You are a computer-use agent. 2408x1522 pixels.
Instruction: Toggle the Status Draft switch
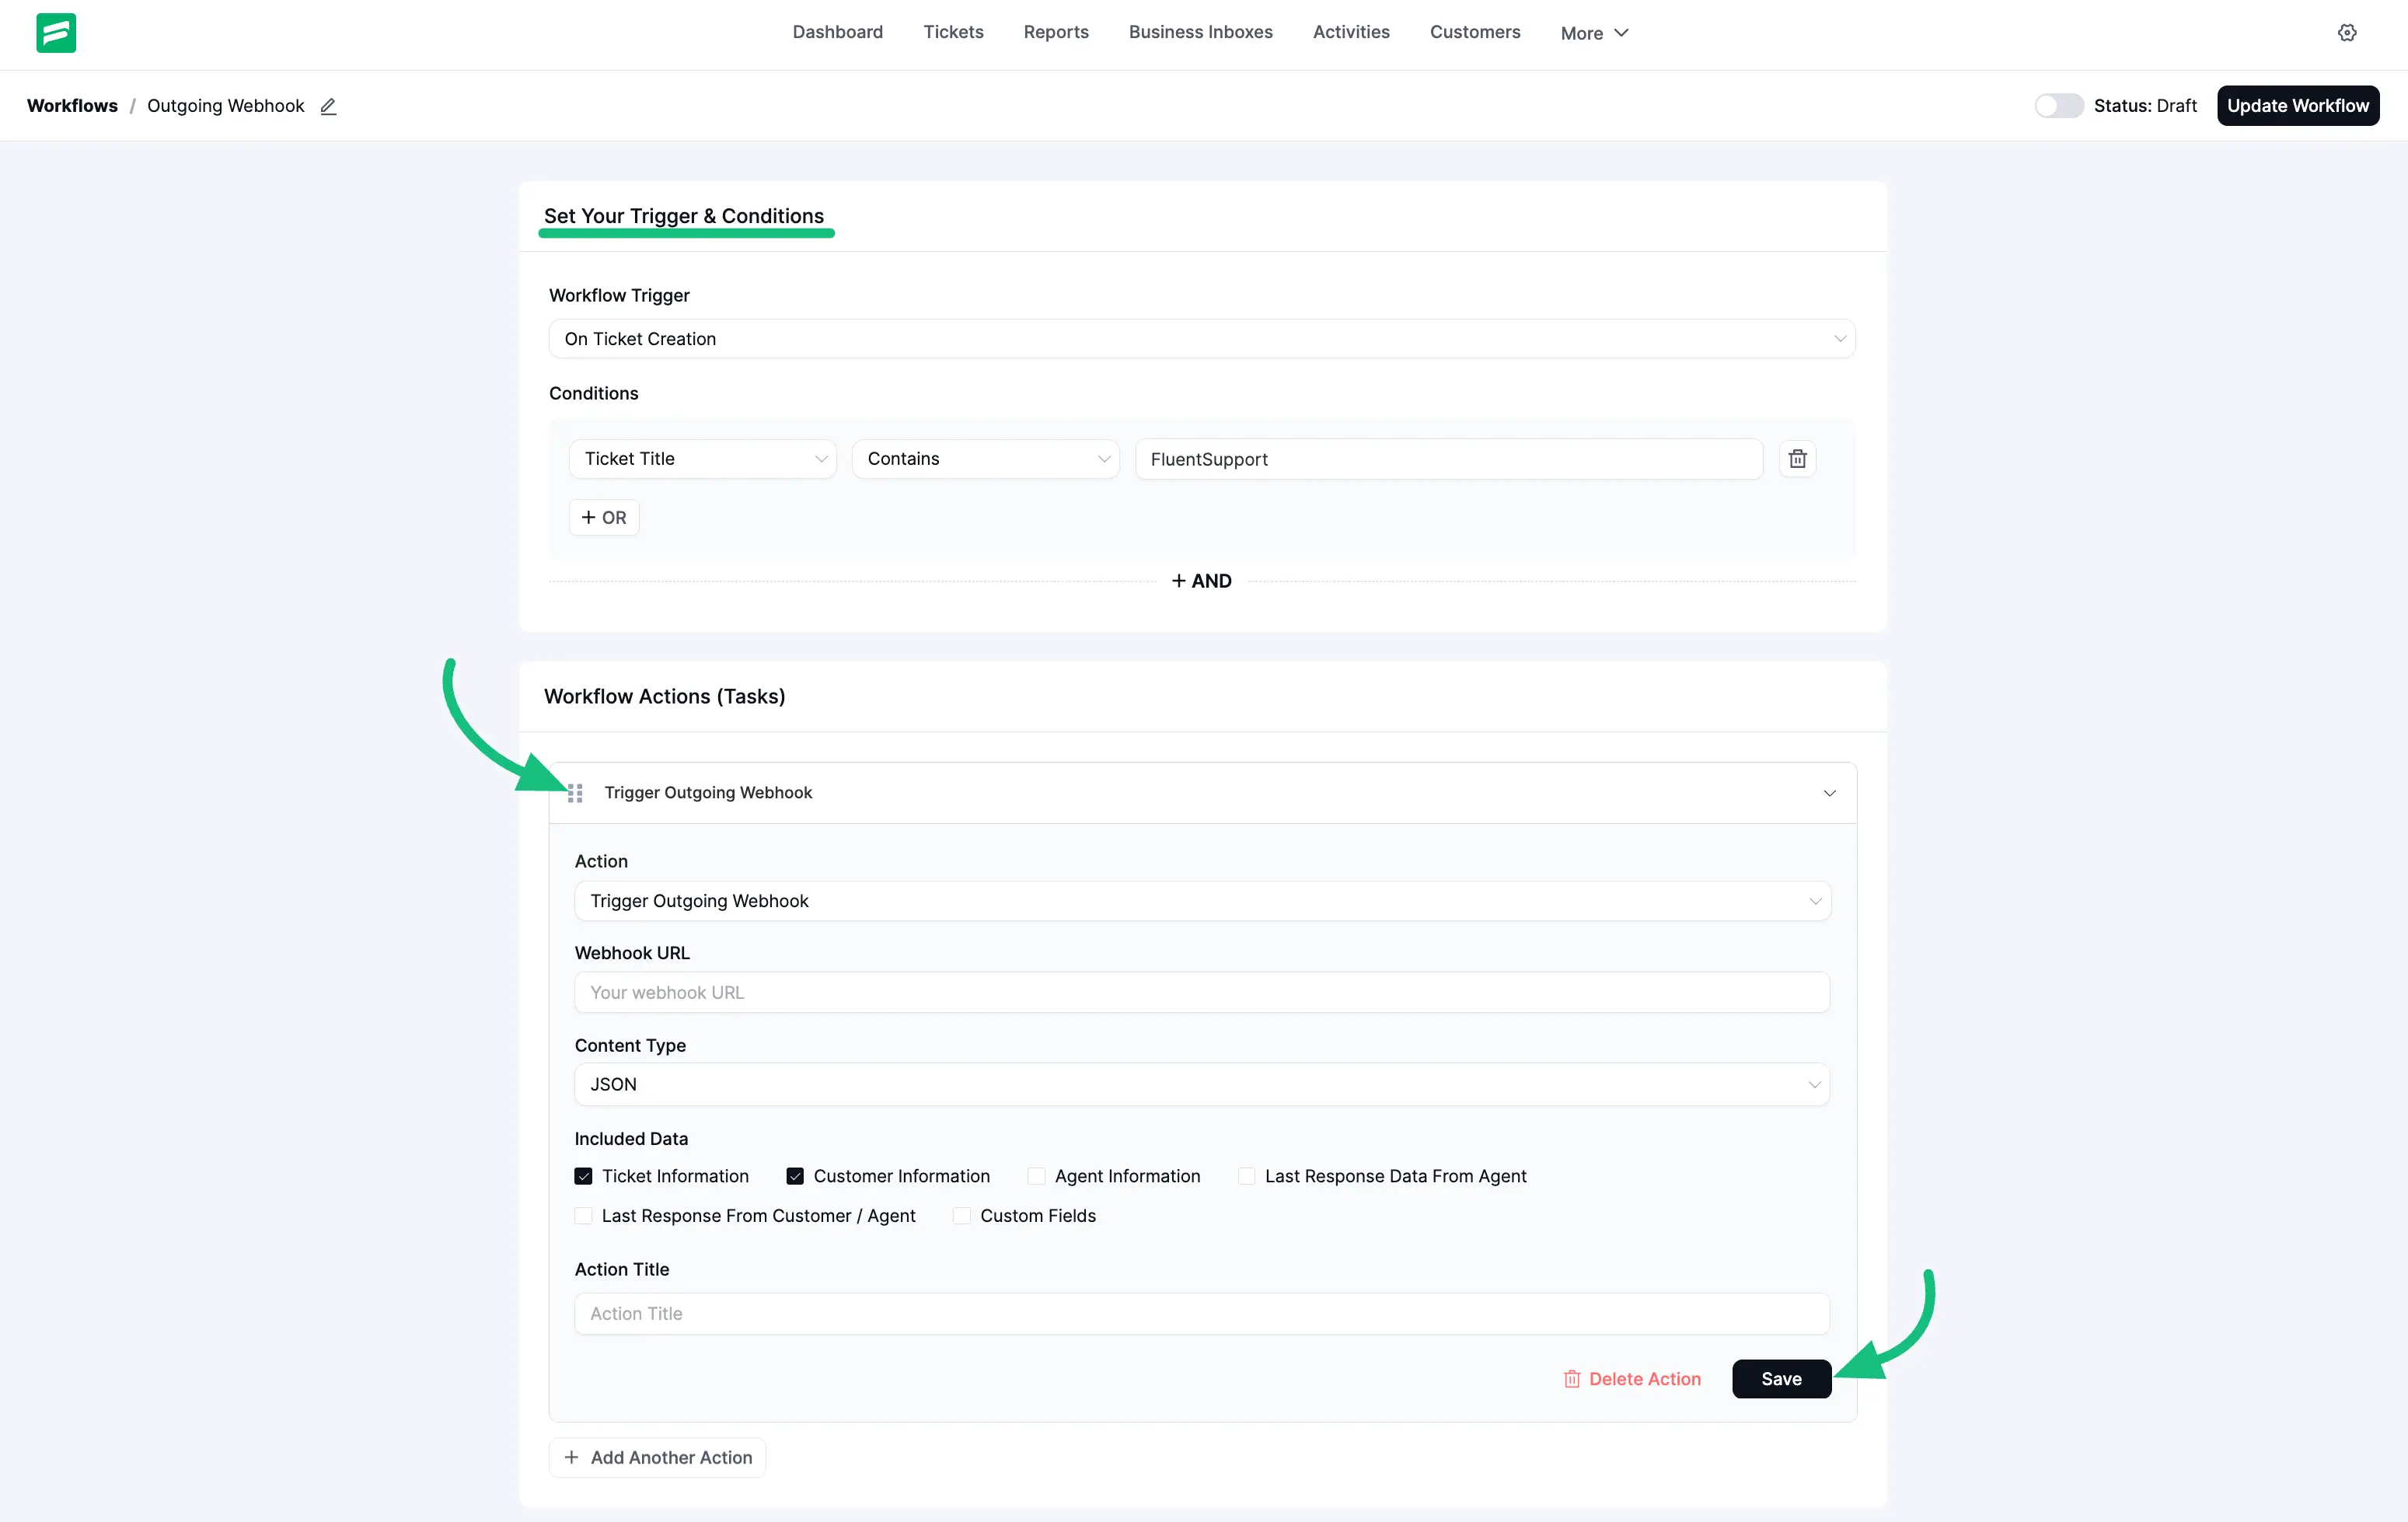(2057, 105)
